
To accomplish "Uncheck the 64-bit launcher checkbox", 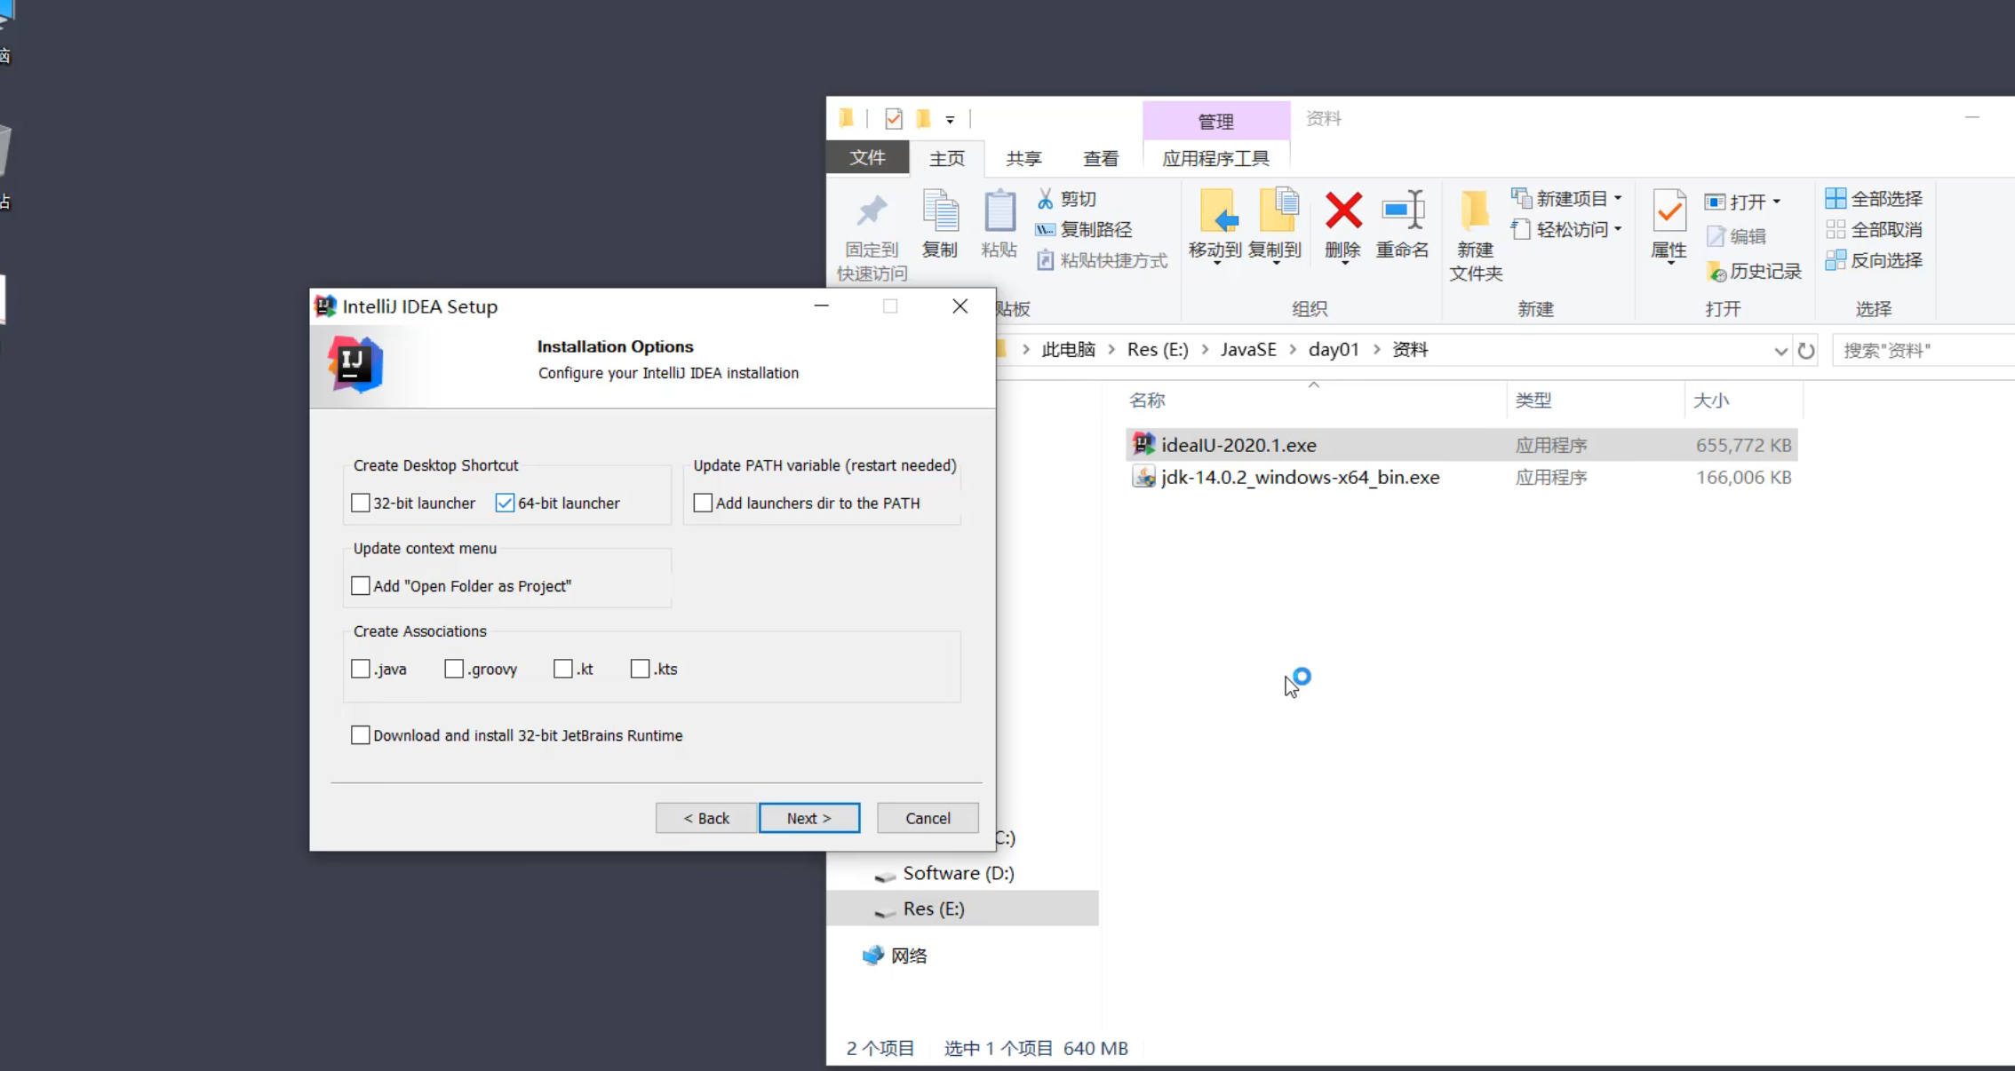I will coord(505,504).
